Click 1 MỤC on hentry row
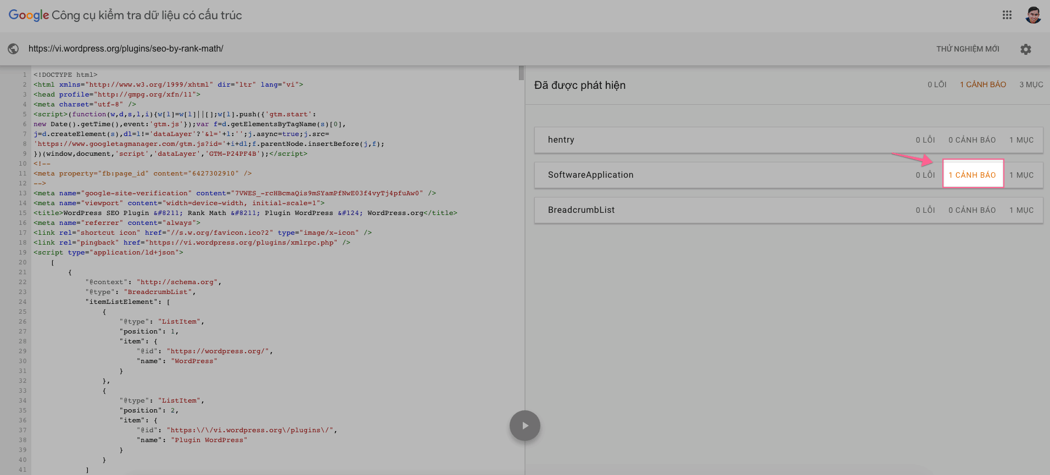The height and width of the screenshot is (475, 1050). [1021, 140]
